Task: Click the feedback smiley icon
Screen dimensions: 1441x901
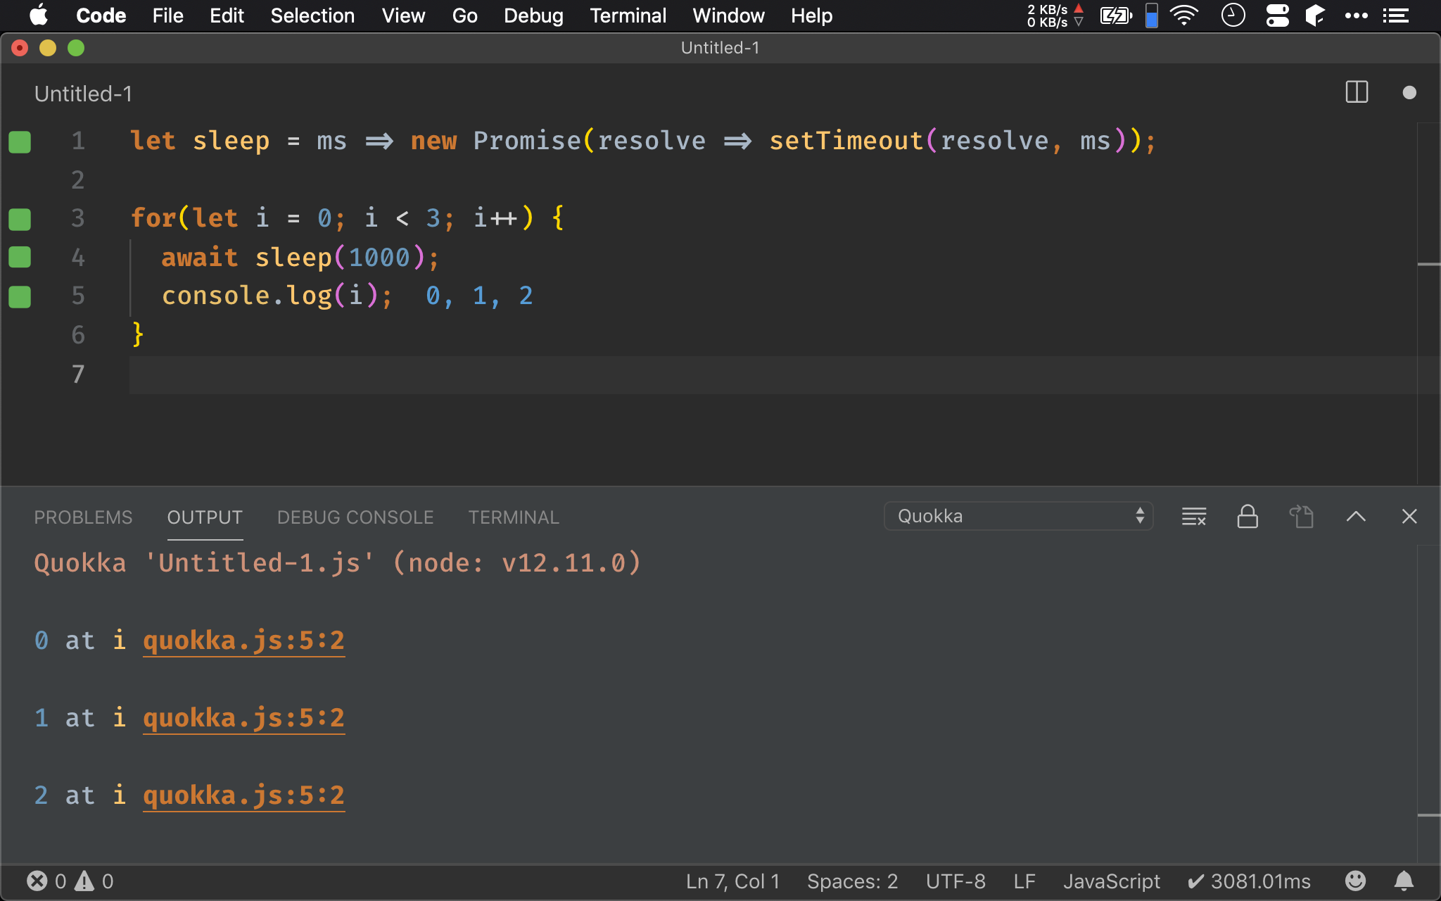Action: pyautogui.click(x=1355, y=881)
